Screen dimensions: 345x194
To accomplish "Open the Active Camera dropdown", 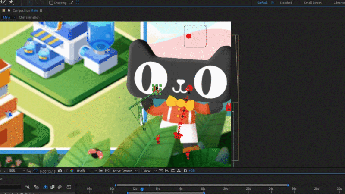I will 125,171.
